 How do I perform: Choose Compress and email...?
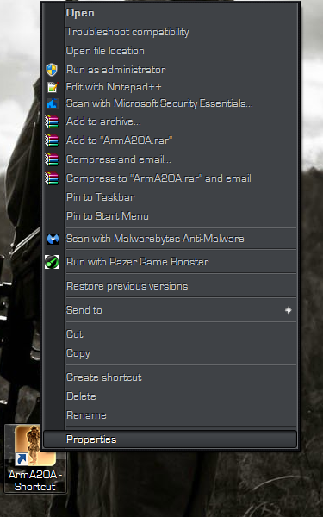[170, 159]
